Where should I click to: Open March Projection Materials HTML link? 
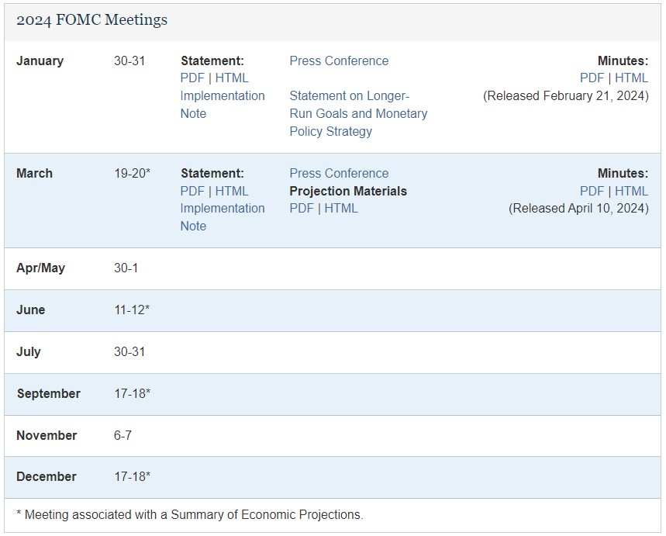click(x=341, y=209)
